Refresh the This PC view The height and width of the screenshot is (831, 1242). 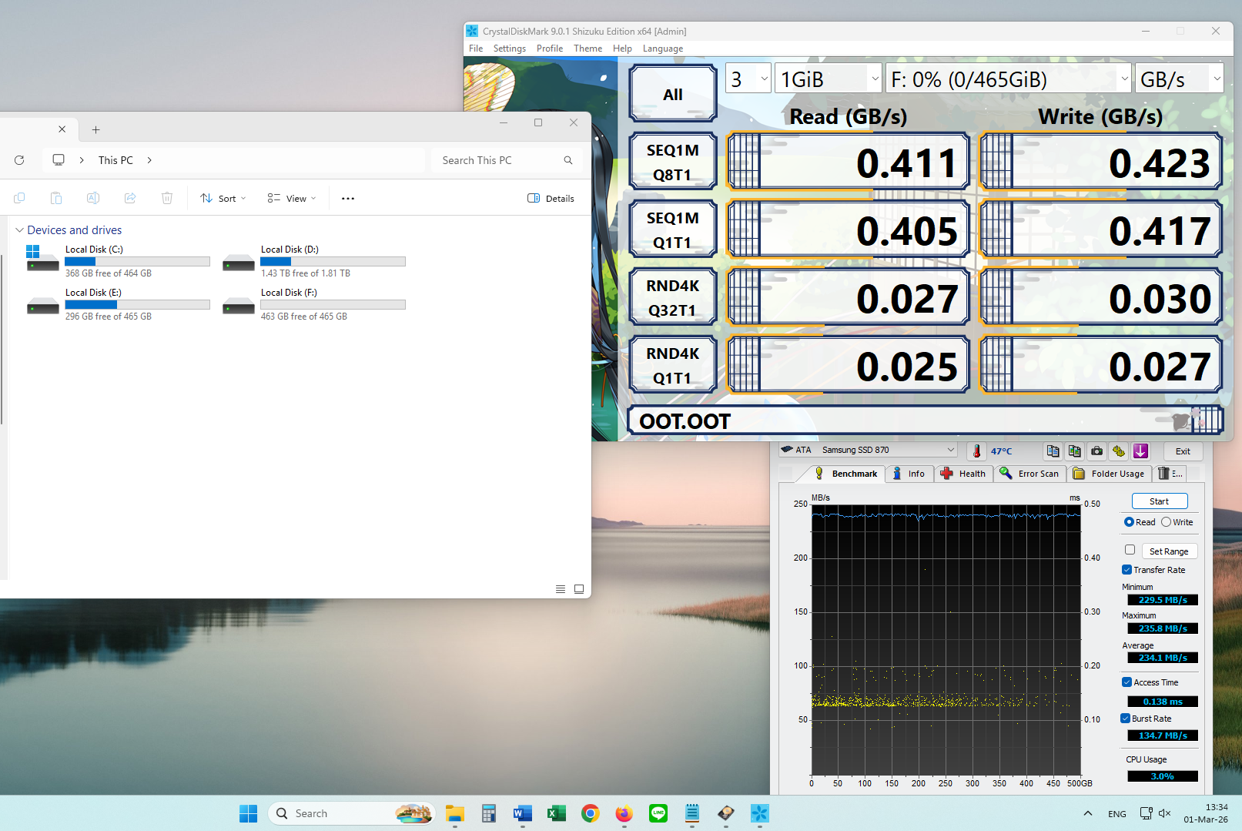coord(19,160)
